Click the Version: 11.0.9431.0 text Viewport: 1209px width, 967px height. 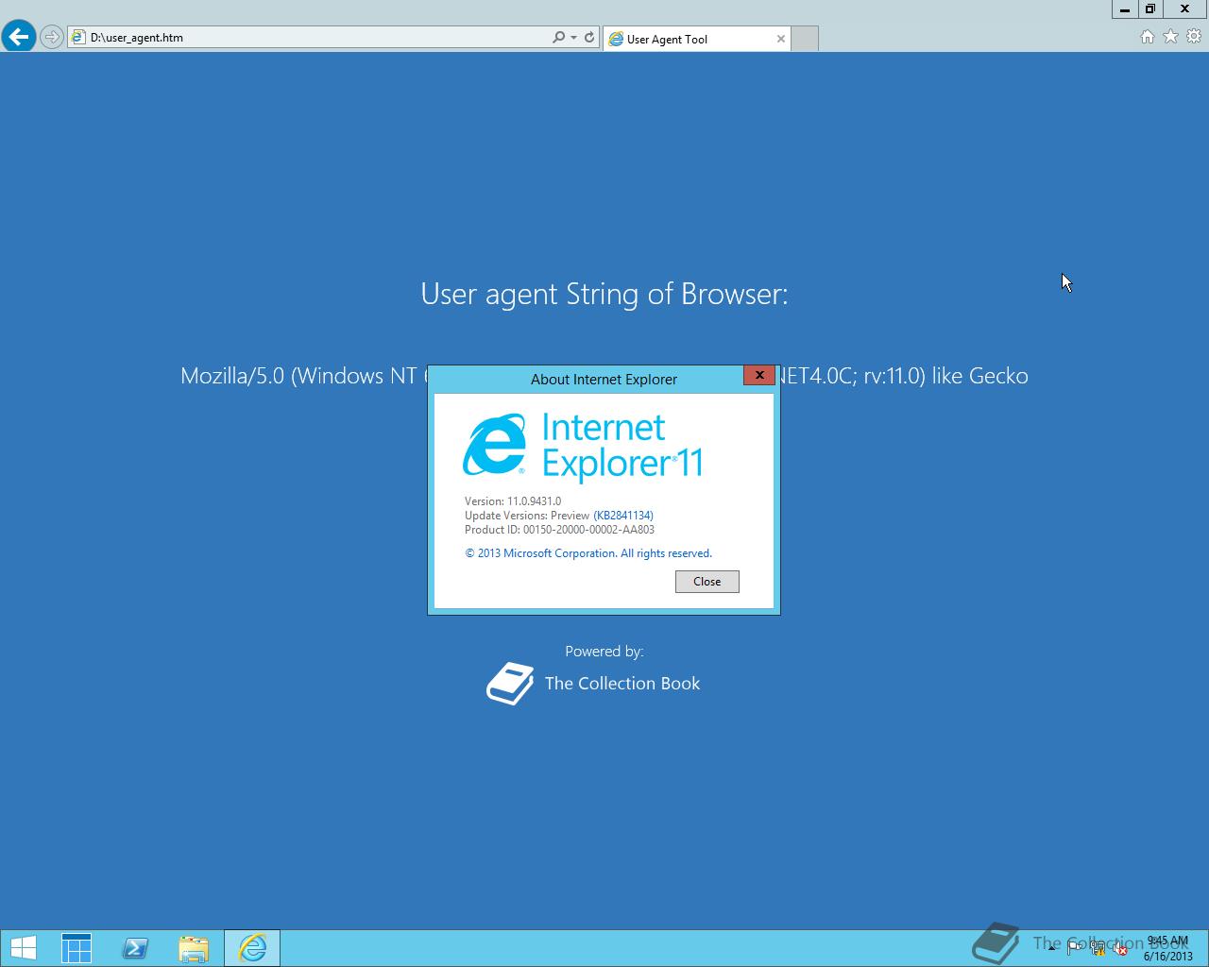tap(513, 501)
